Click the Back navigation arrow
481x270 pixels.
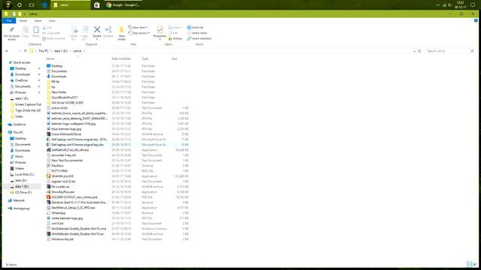[x=7, y=51]
